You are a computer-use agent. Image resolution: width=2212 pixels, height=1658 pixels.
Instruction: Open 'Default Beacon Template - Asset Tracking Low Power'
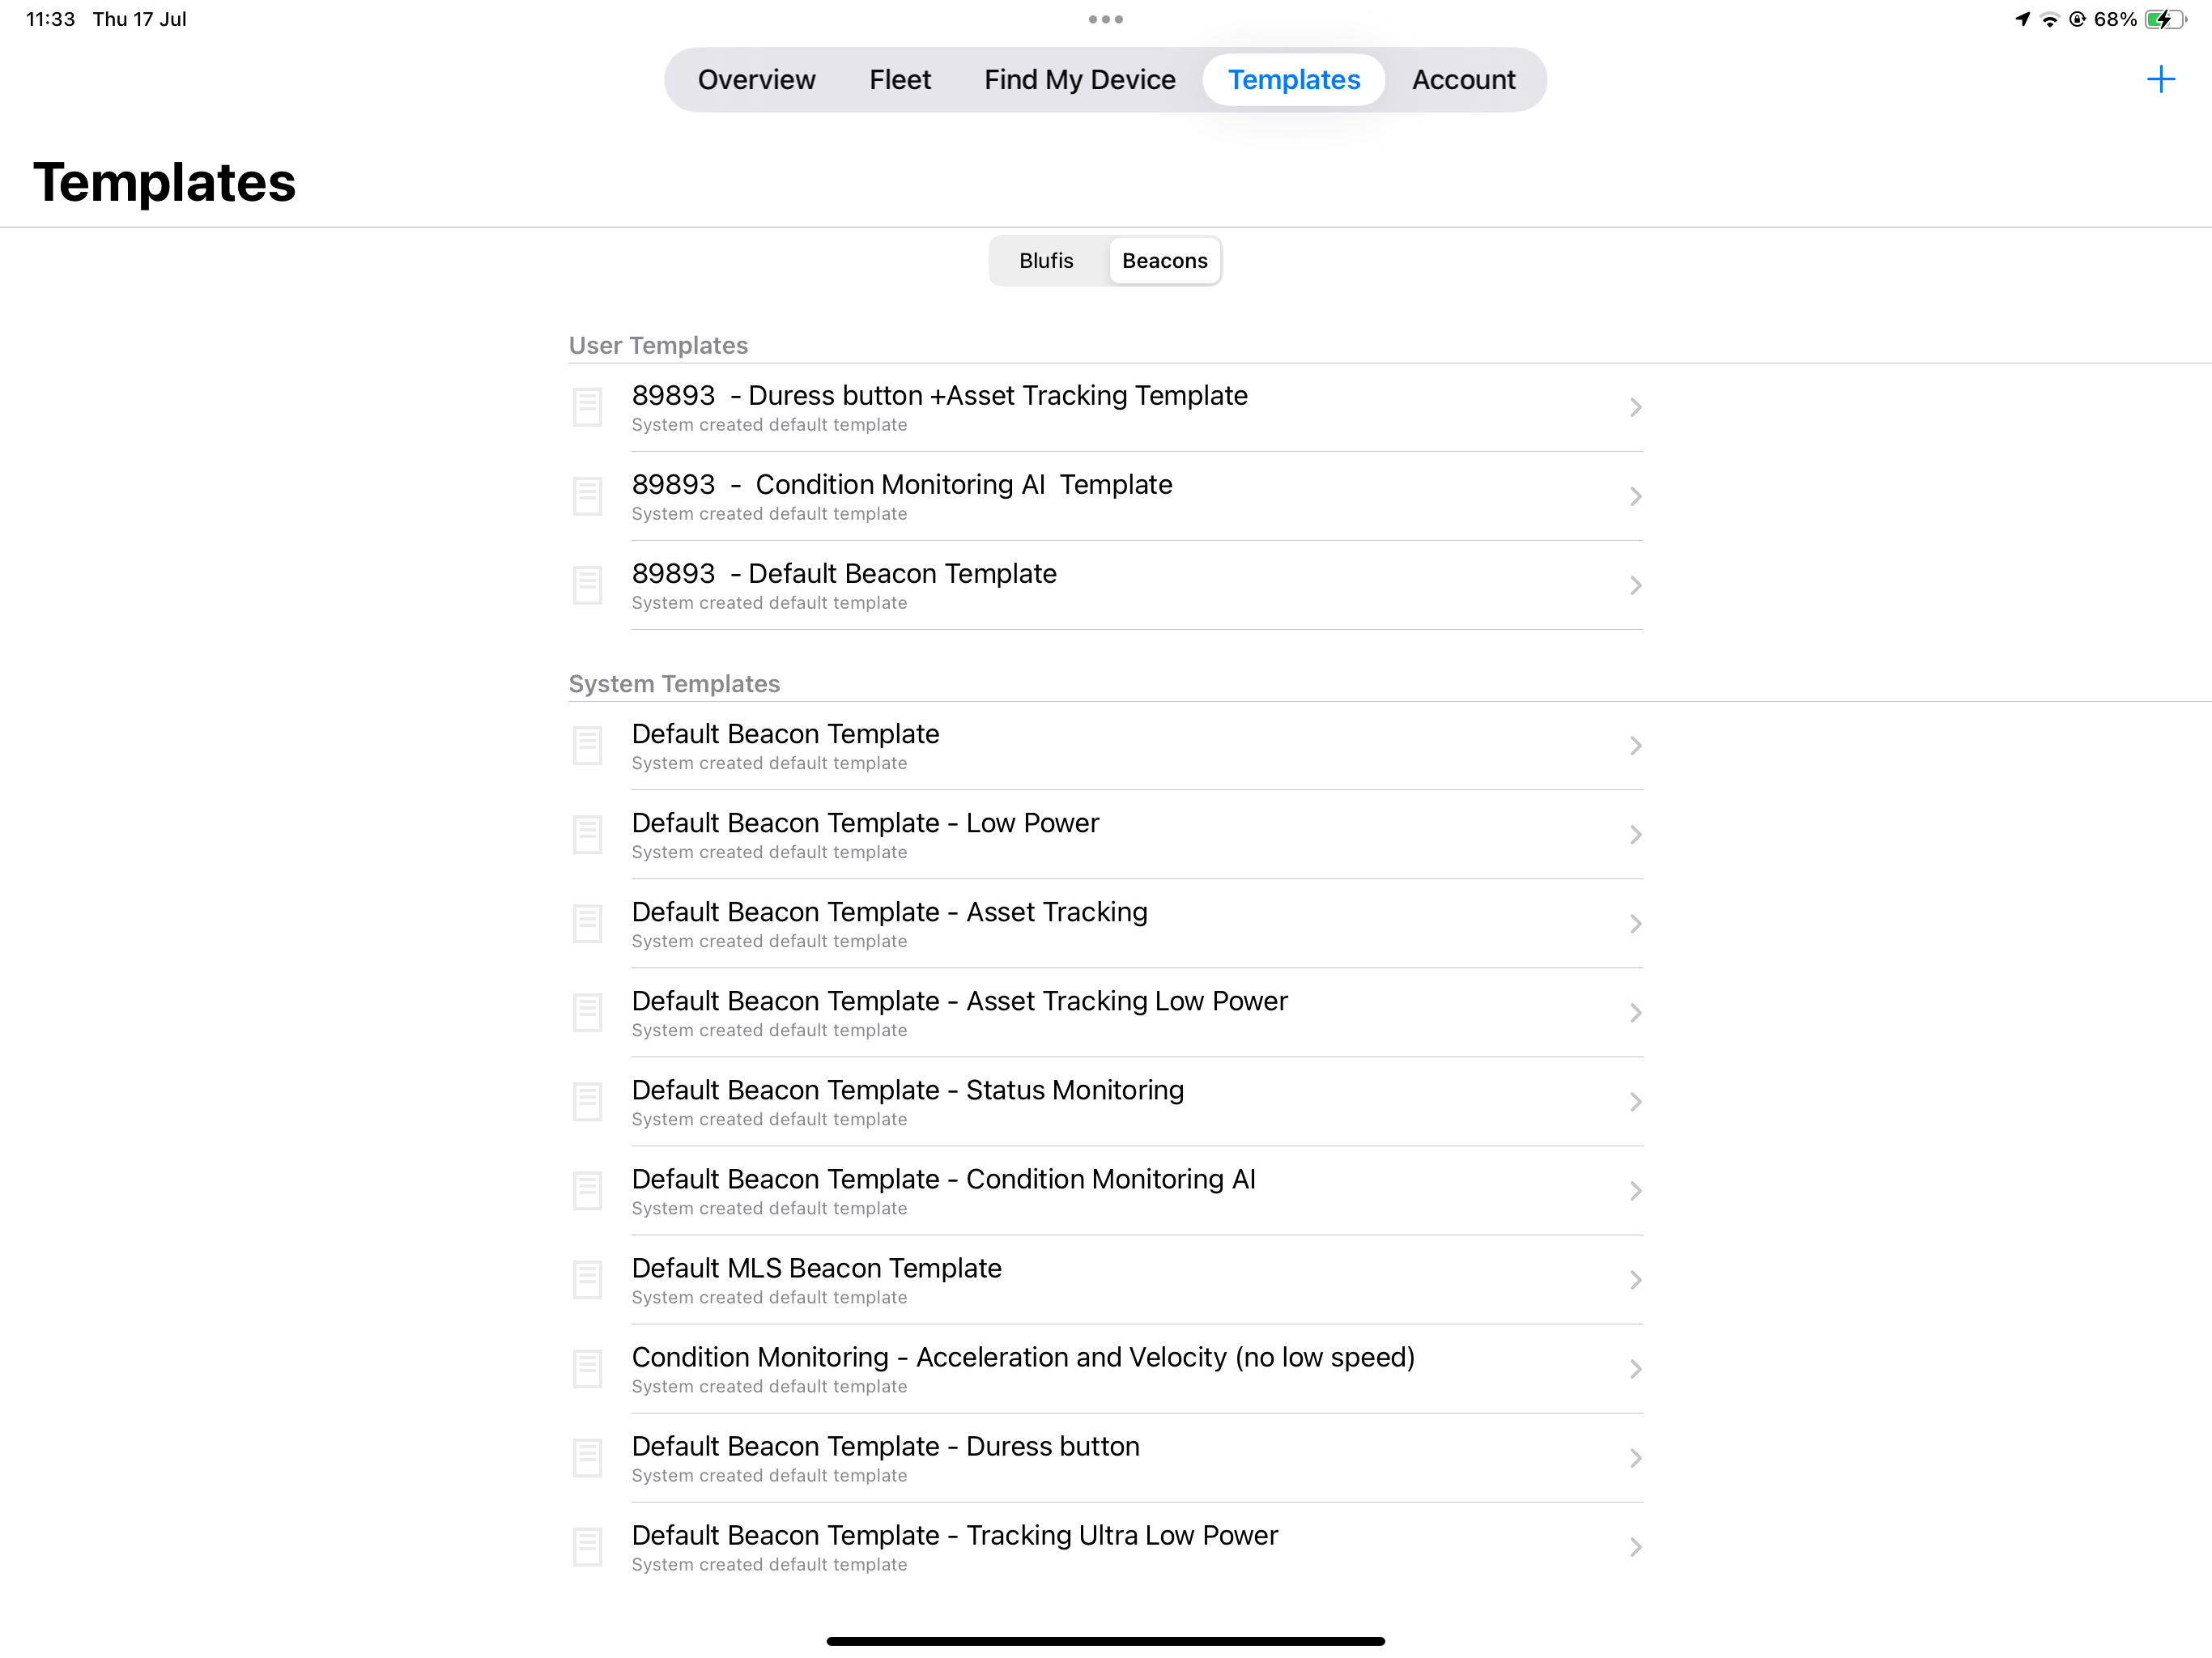pos(1106,1012)
